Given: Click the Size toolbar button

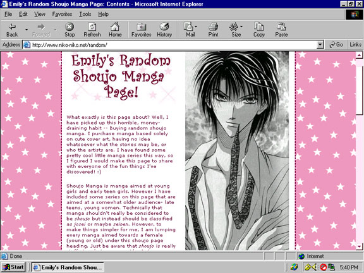Looking at the screenshot, I should [x=235, y=30].
